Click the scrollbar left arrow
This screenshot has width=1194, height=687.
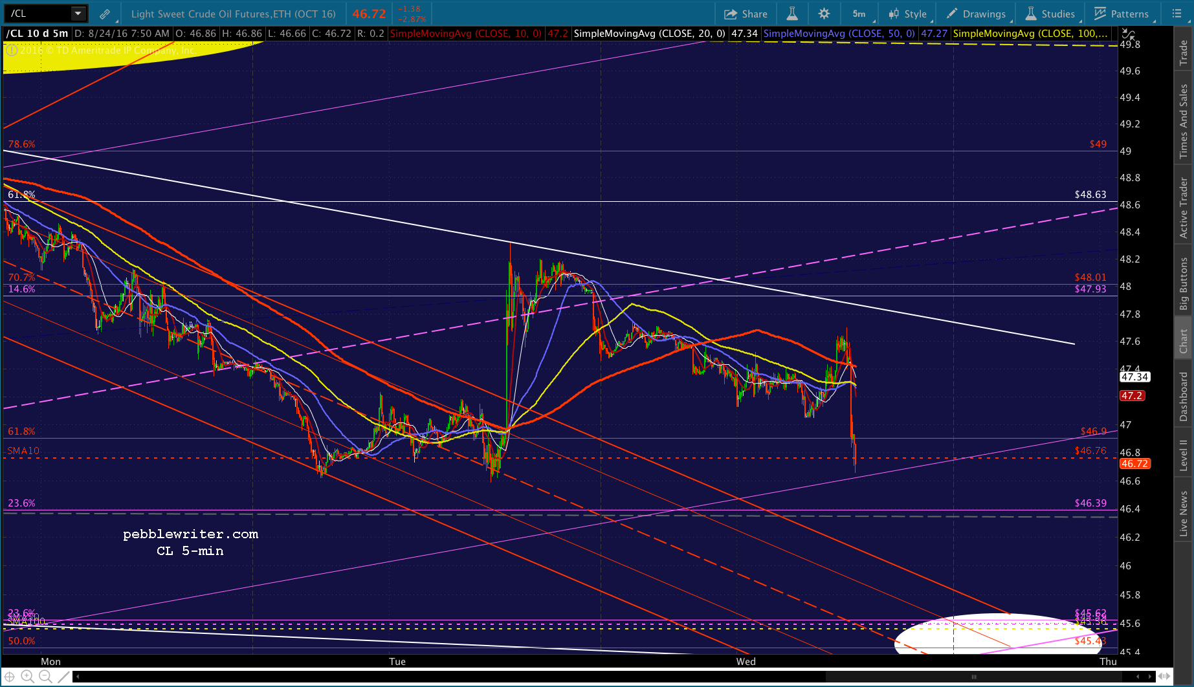pos(78,677)
